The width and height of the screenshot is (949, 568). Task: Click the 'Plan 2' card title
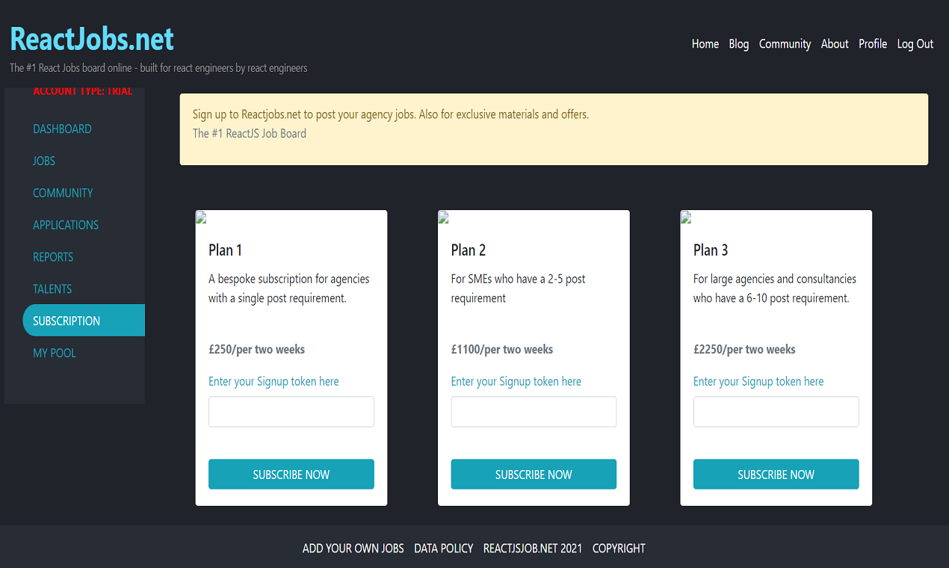469,250
